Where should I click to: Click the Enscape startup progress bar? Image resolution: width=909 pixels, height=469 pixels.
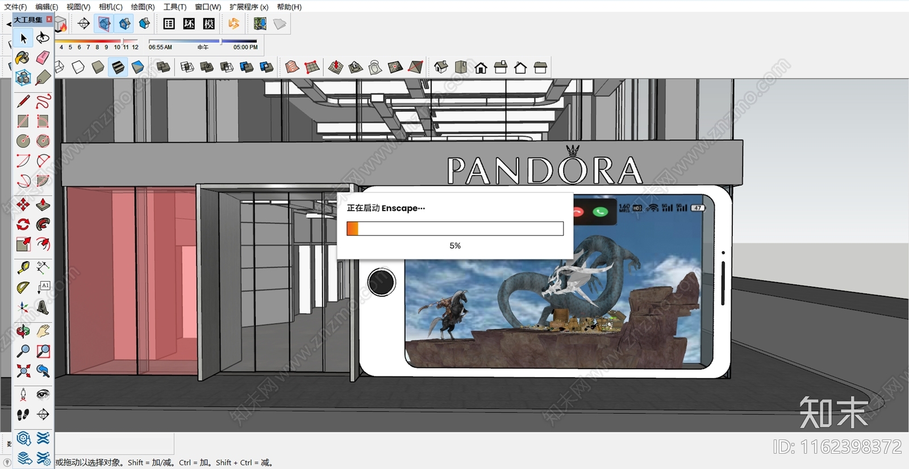(x=455, y=228)
